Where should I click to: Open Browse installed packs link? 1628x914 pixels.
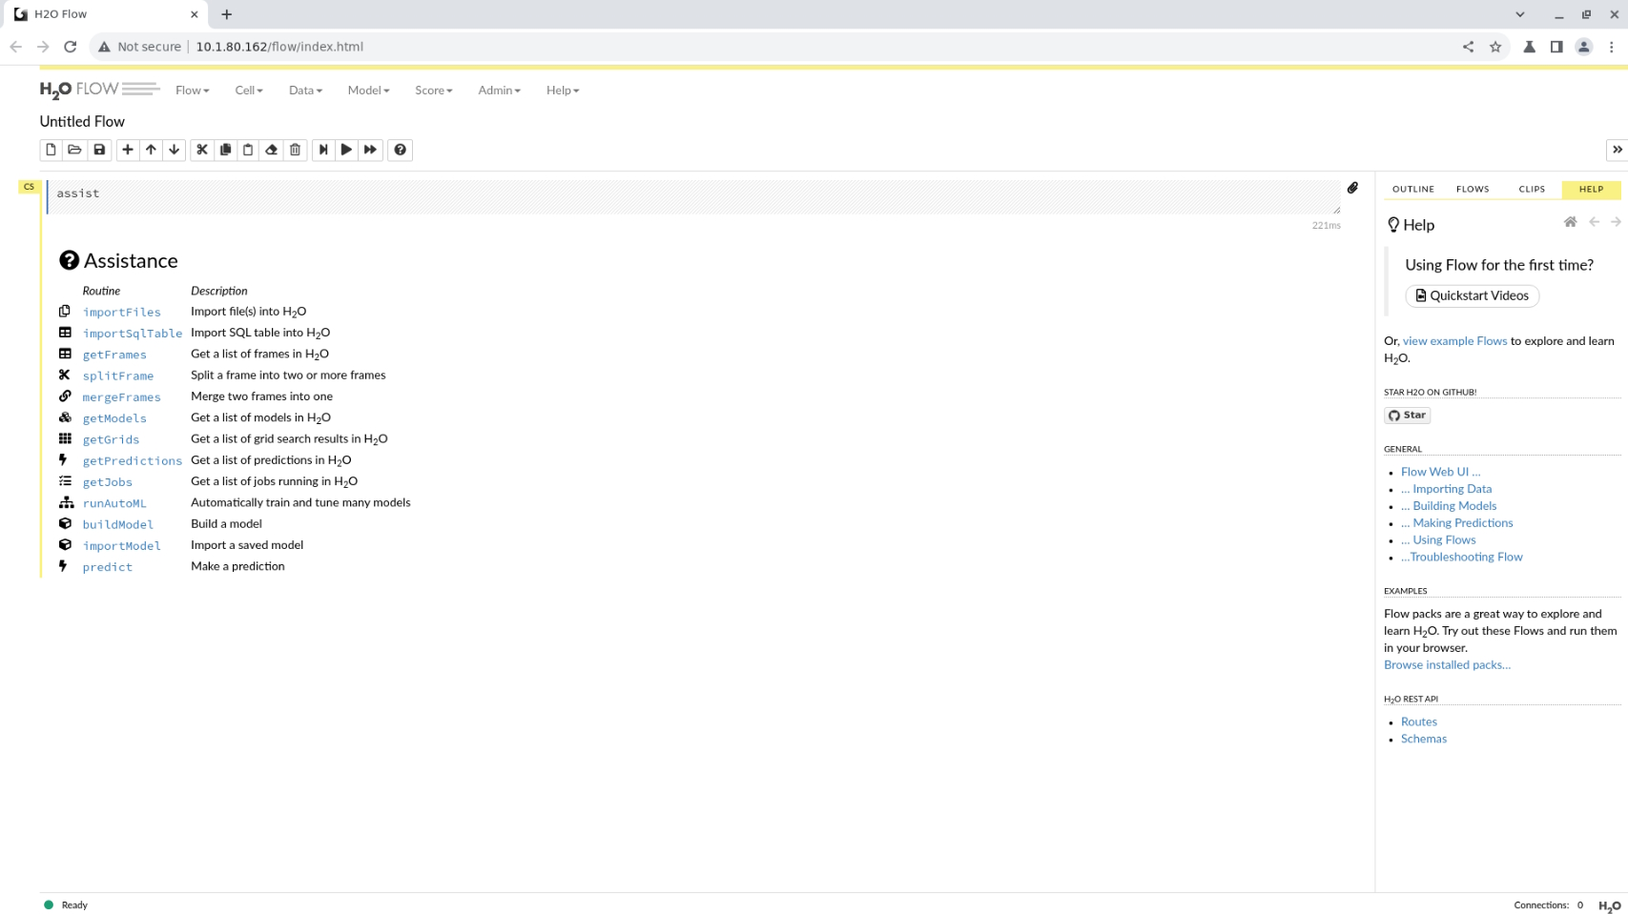pos(1446,664)
